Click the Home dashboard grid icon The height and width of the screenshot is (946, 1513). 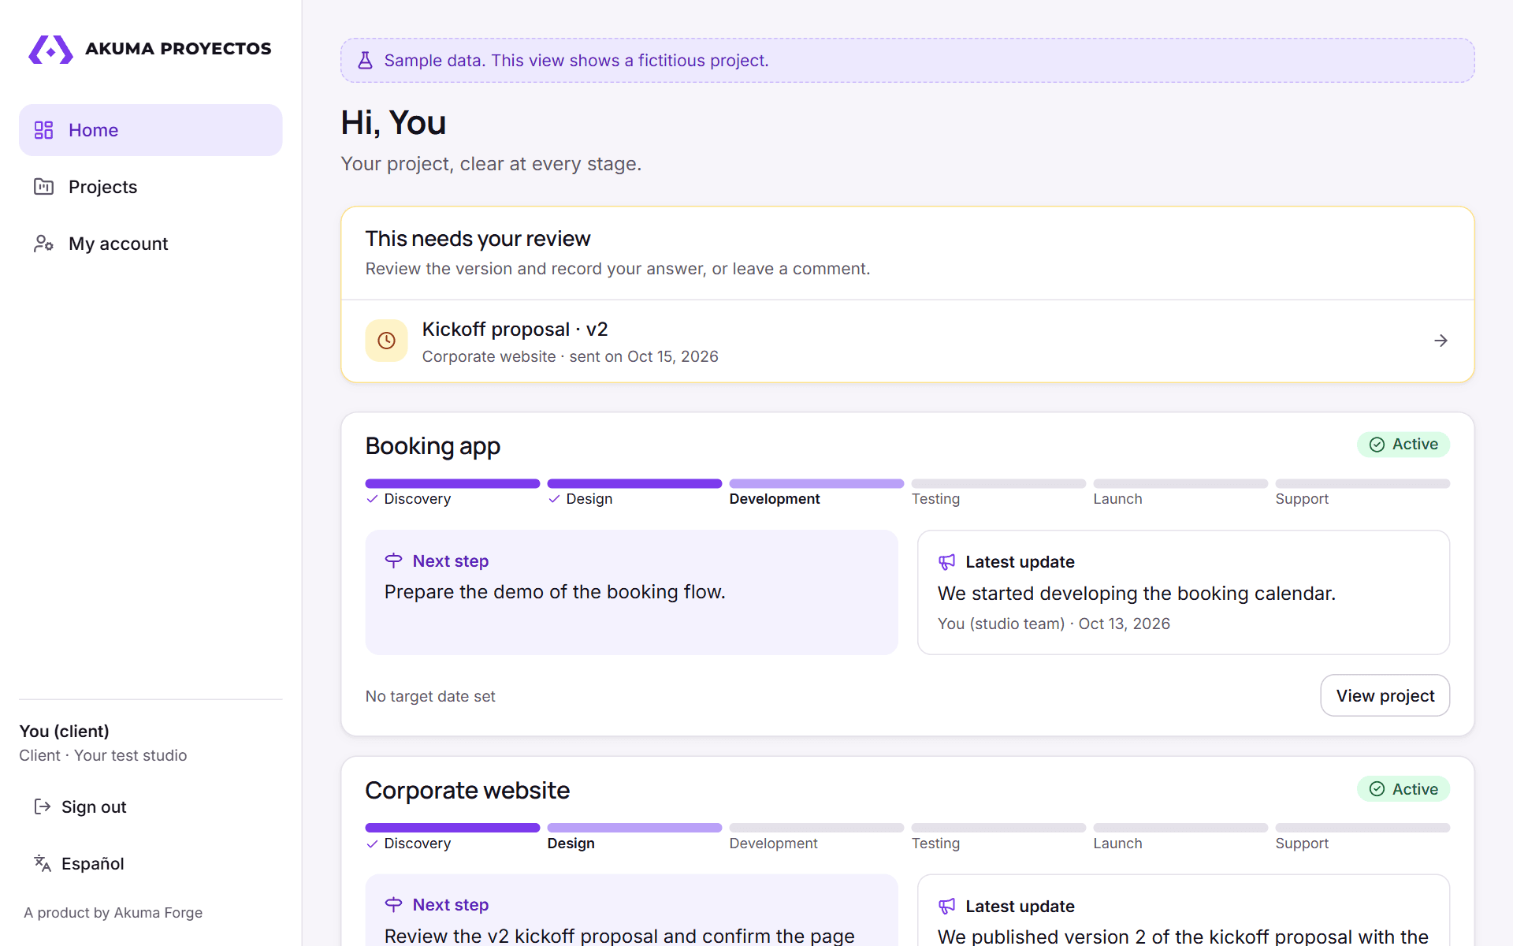[x=43, y=130]
